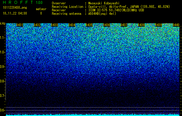The image size is (182, 116).
Task: Click the 0439 time marker
Action: pos(159,25)
